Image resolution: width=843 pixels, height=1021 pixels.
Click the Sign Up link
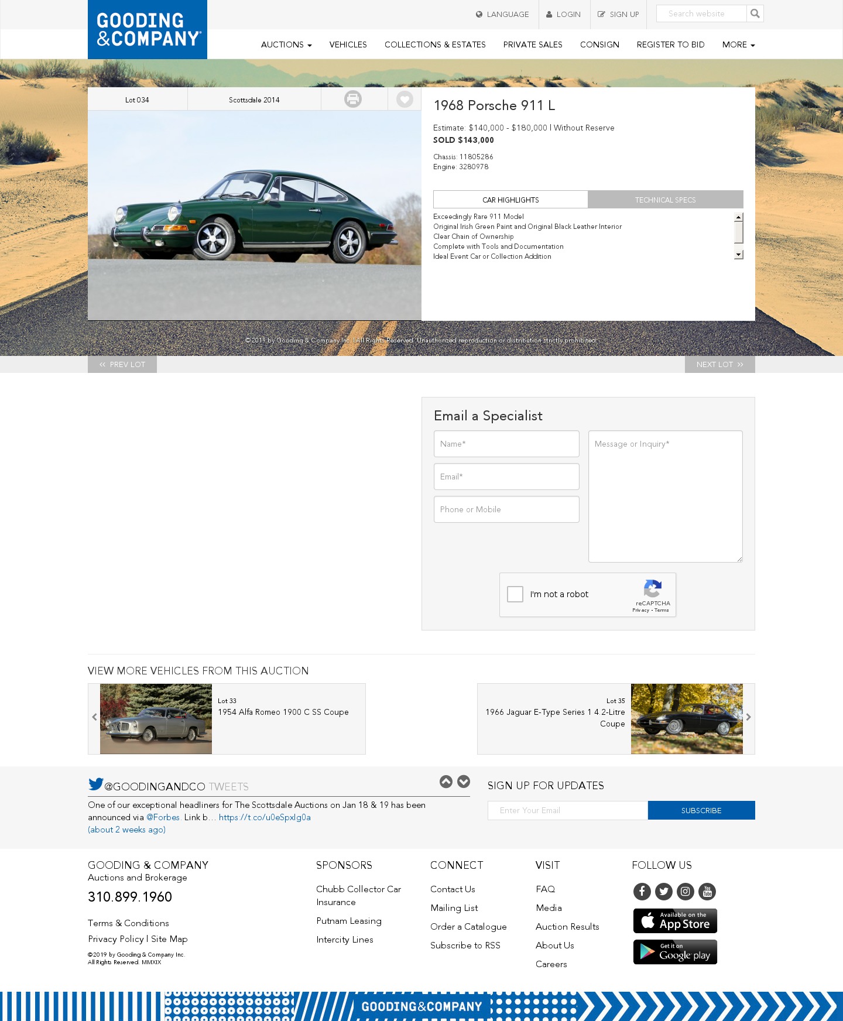[618, 14]
